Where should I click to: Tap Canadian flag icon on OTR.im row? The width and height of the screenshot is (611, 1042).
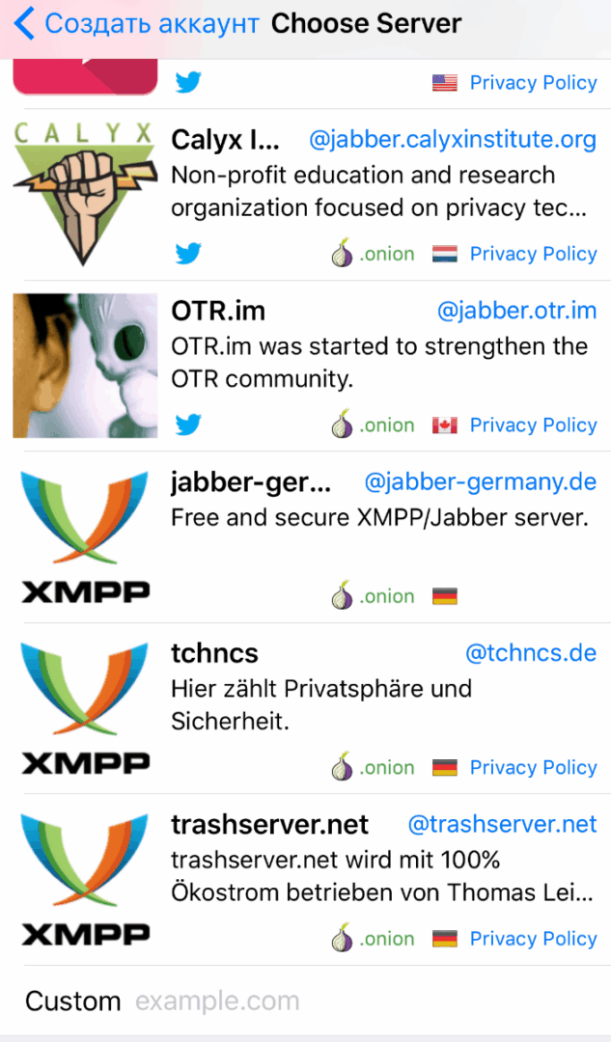[445, 425]
